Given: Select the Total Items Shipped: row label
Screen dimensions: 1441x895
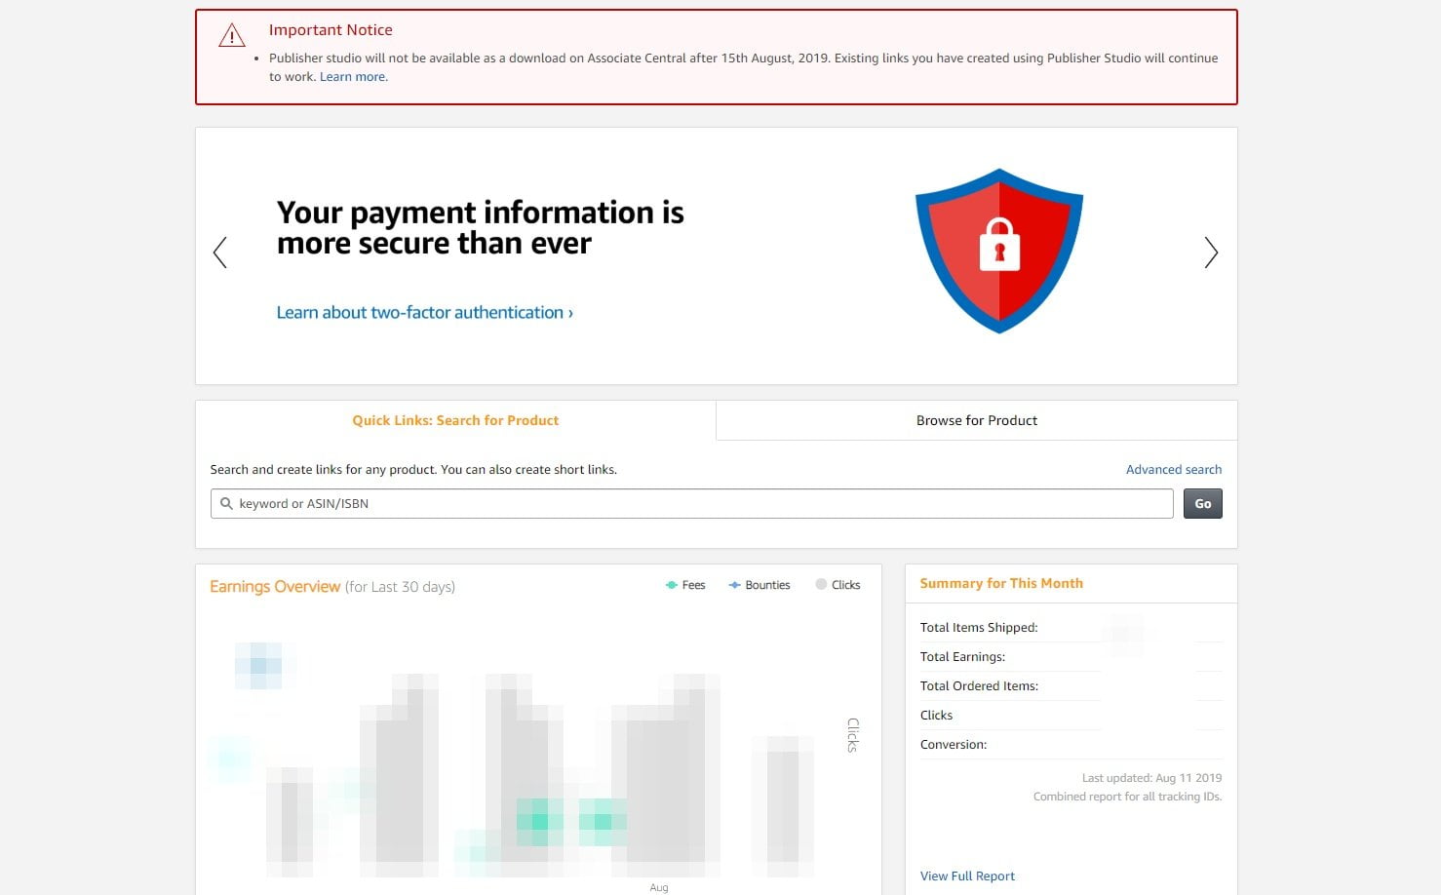Looking at the screenshot, I should [979, 628].
